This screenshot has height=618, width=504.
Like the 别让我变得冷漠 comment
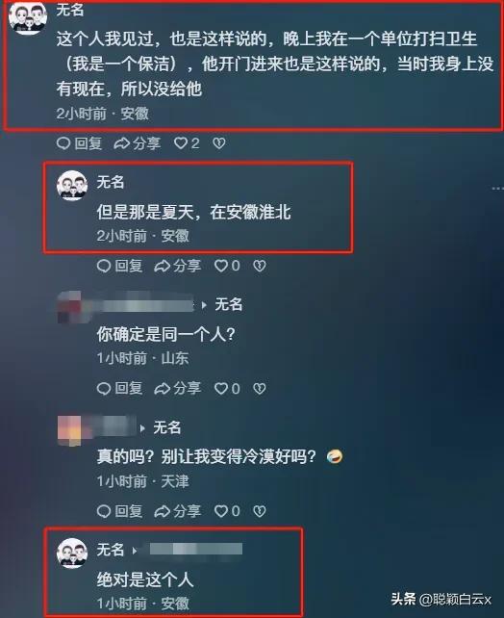[227, 511]
